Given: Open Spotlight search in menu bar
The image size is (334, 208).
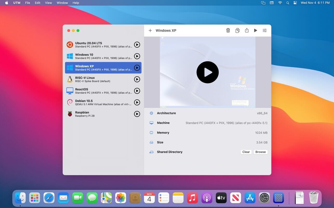Looking at the screenshot, I should click(x=288, y=3).
